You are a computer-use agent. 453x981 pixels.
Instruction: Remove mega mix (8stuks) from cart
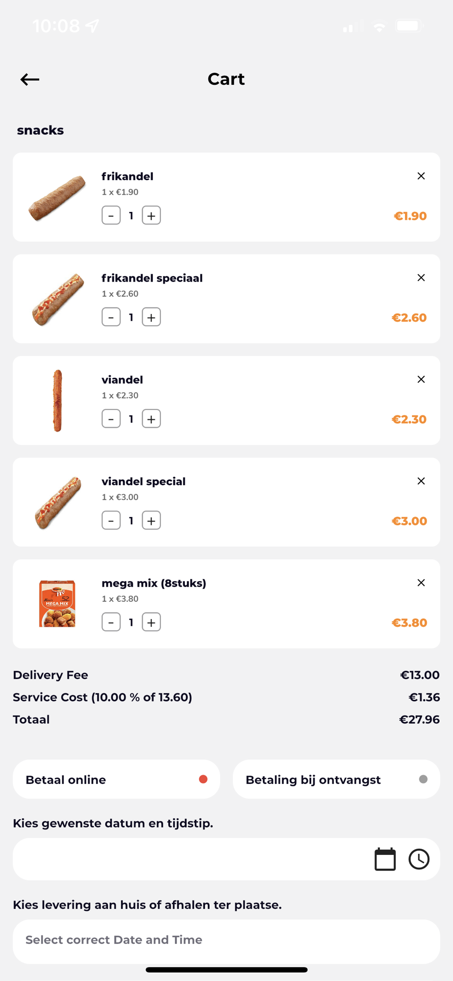click(421, 583)
